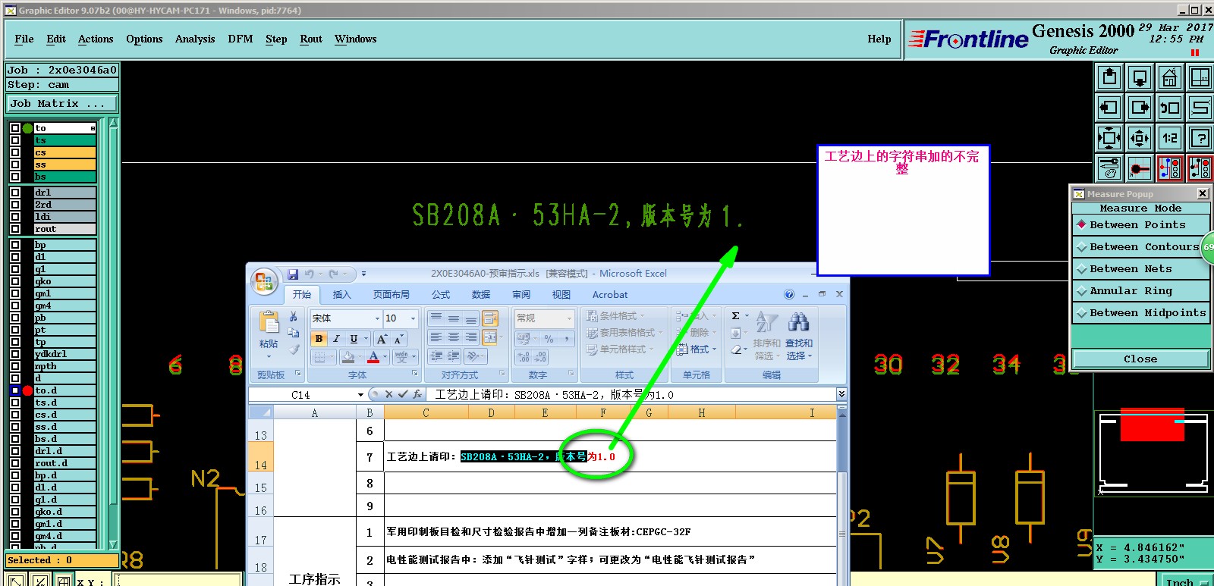Toggle Bold in Excel ribbon

[319, 339]
